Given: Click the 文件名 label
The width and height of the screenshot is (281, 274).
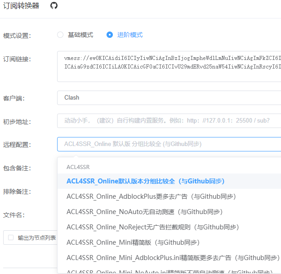Looking at the screenshot, I should coord(14,215).
